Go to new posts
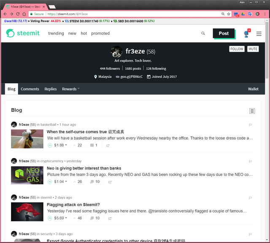 click(72, 33)
